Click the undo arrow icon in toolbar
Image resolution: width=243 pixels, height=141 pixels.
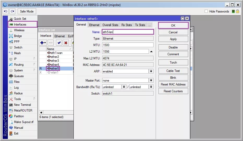pos(5,11)
